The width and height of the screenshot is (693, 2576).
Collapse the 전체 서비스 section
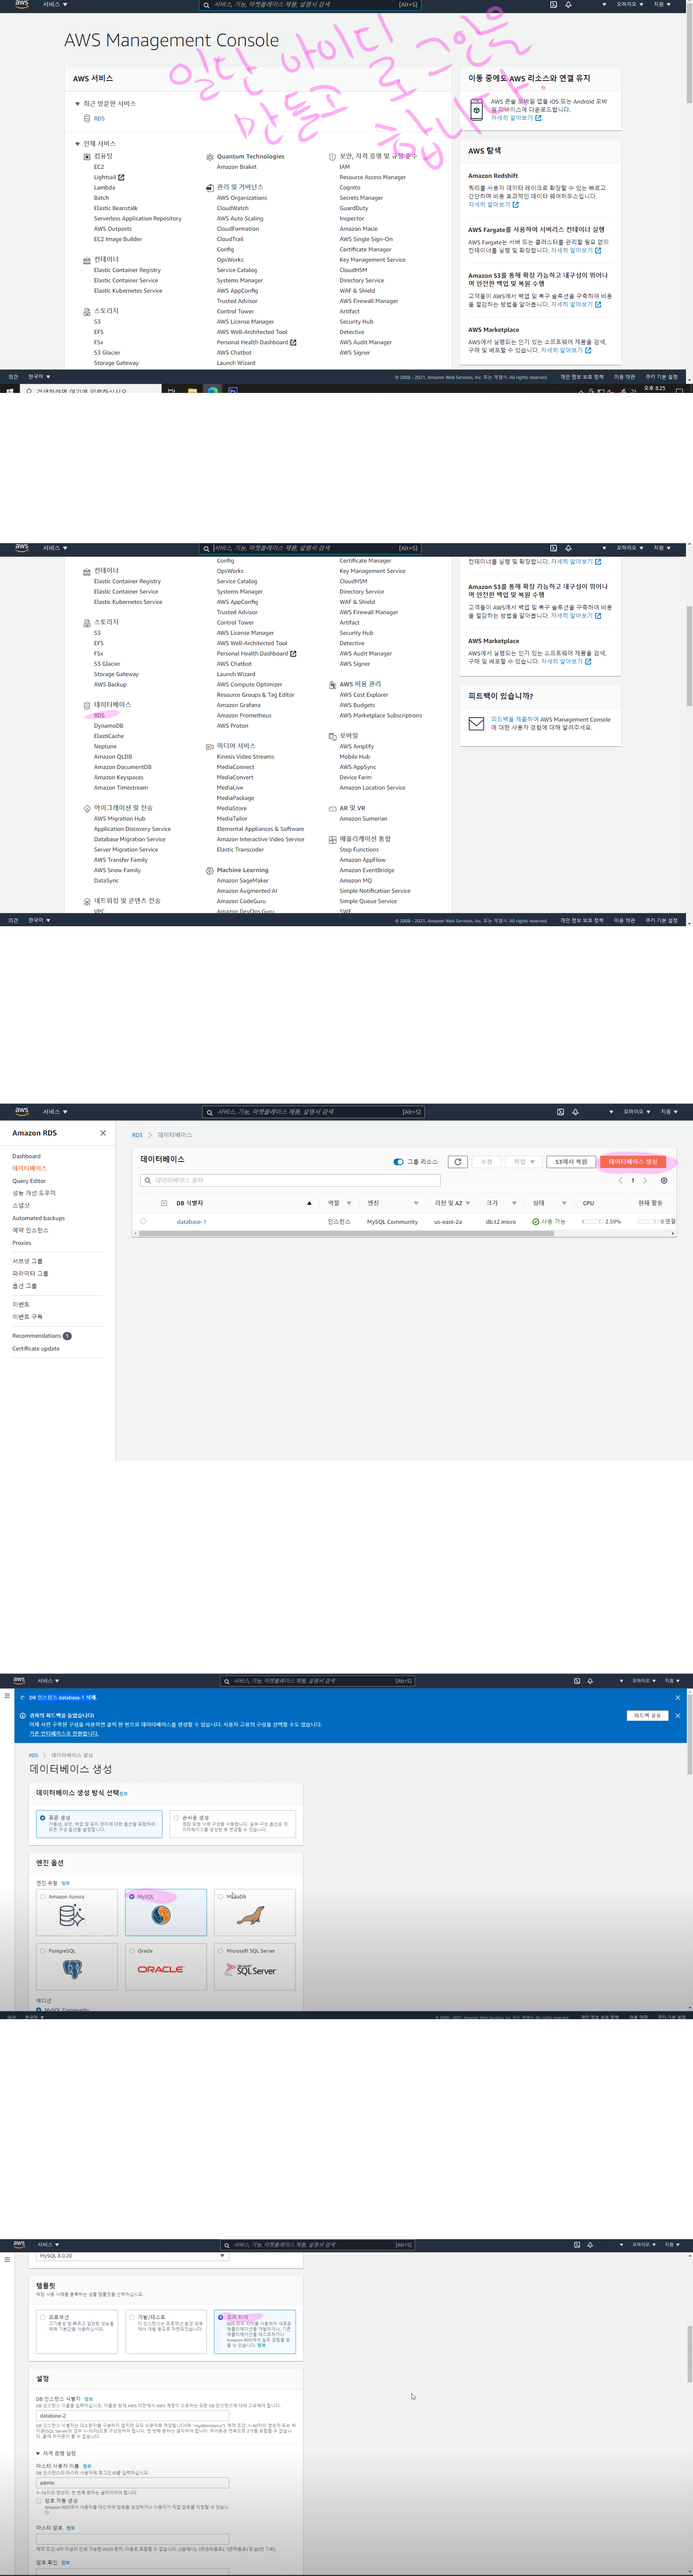tap(77, 144)
